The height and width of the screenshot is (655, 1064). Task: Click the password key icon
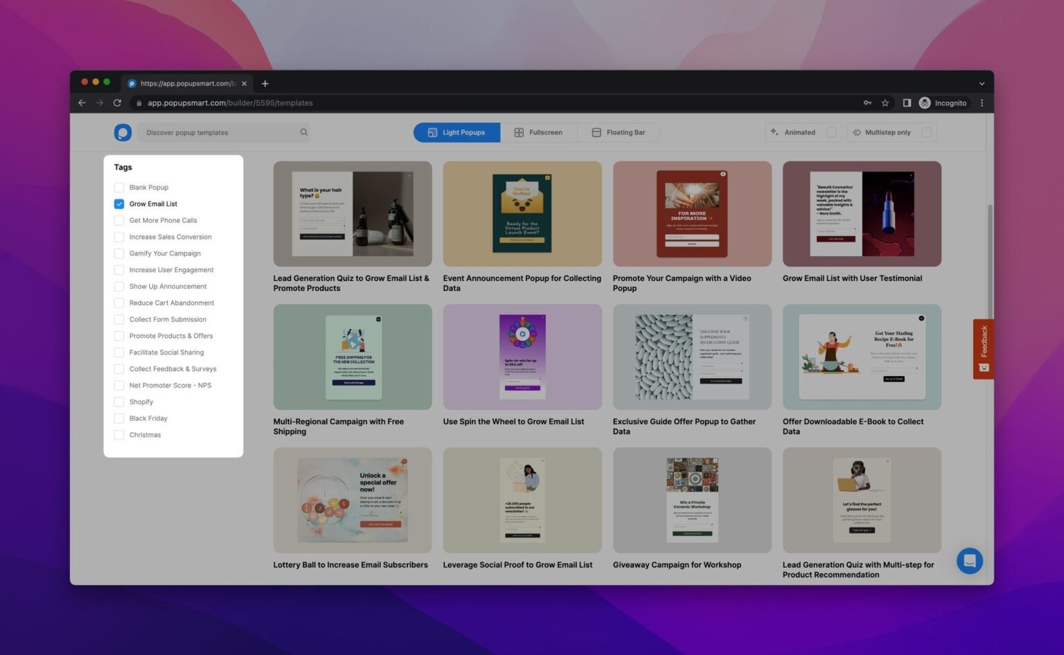click(x=867, y=103)
